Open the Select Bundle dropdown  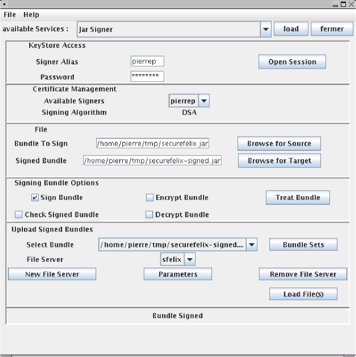[x=252, y=245]
